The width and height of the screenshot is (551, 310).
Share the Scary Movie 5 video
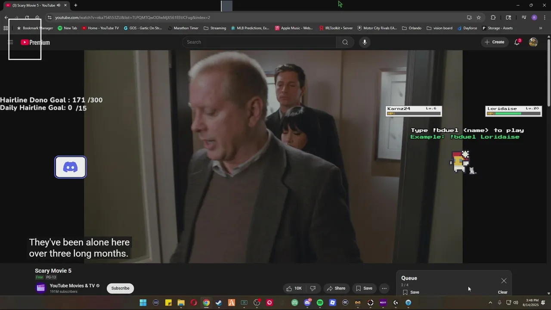point(336,288)
